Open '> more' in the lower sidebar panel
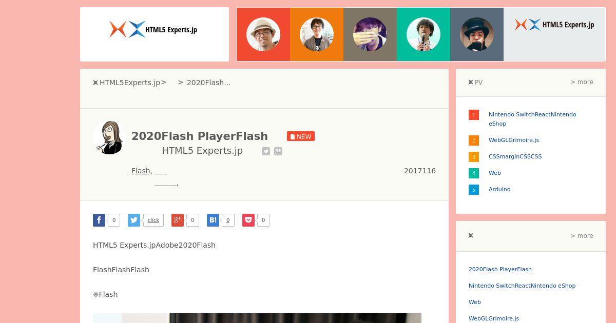 (x=582, y=236)
